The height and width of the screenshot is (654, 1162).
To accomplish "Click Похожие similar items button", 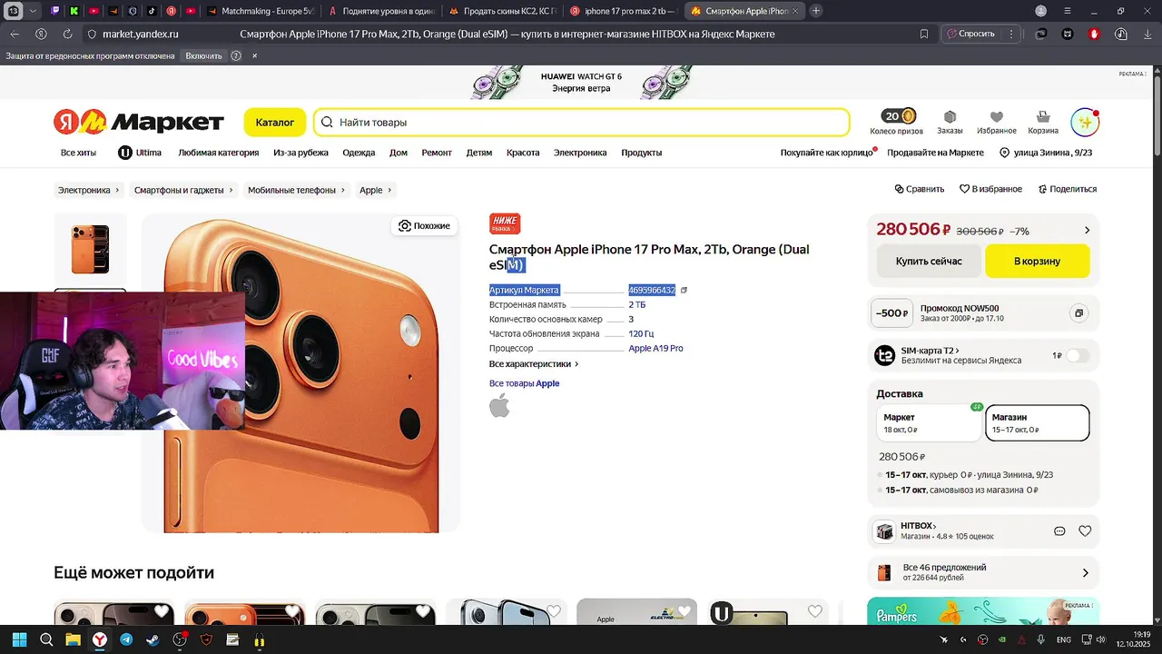I will pos(424,225).
